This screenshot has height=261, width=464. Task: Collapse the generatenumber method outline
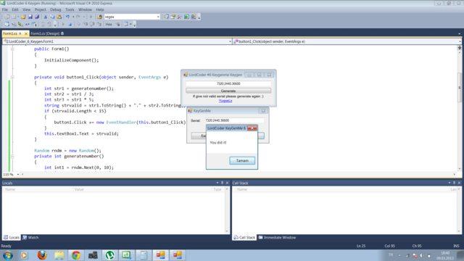click(x=12, y=157)
